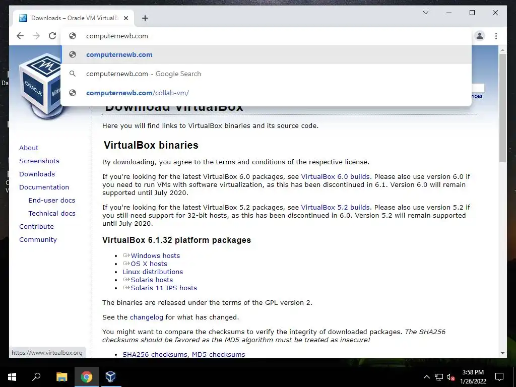Open the network status tray icon
The width and height of the screenshot is (516, 387).
[x=439, y=377]
